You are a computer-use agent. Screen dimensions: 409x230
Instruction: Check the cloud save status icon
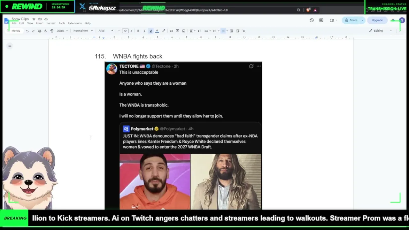[x=46, y=19]
